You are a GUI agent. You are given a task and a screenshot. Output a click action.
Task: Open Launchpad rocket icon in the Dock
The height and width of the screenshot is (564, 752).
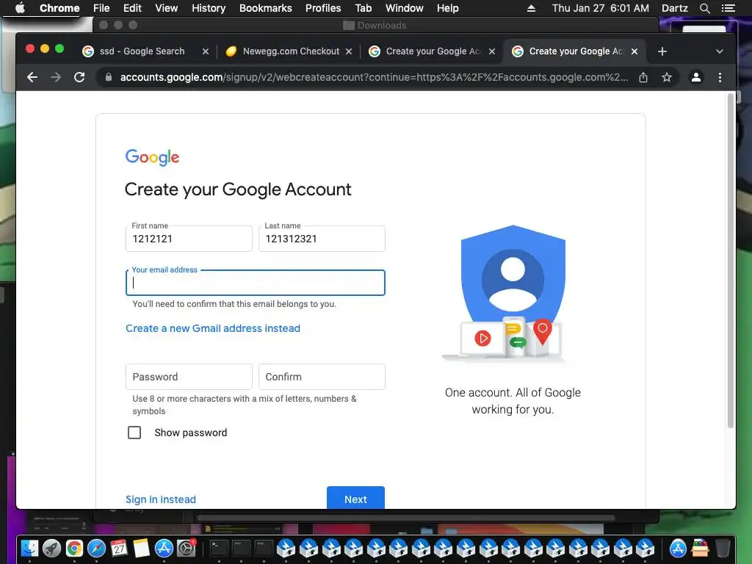[52, 548]
